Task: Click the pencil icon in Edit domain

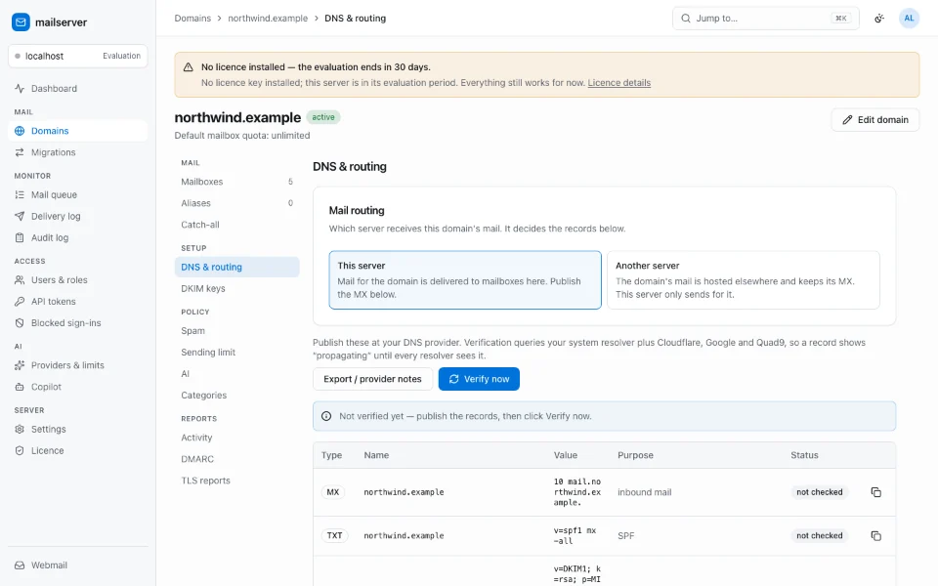Action: coord(847,119)
